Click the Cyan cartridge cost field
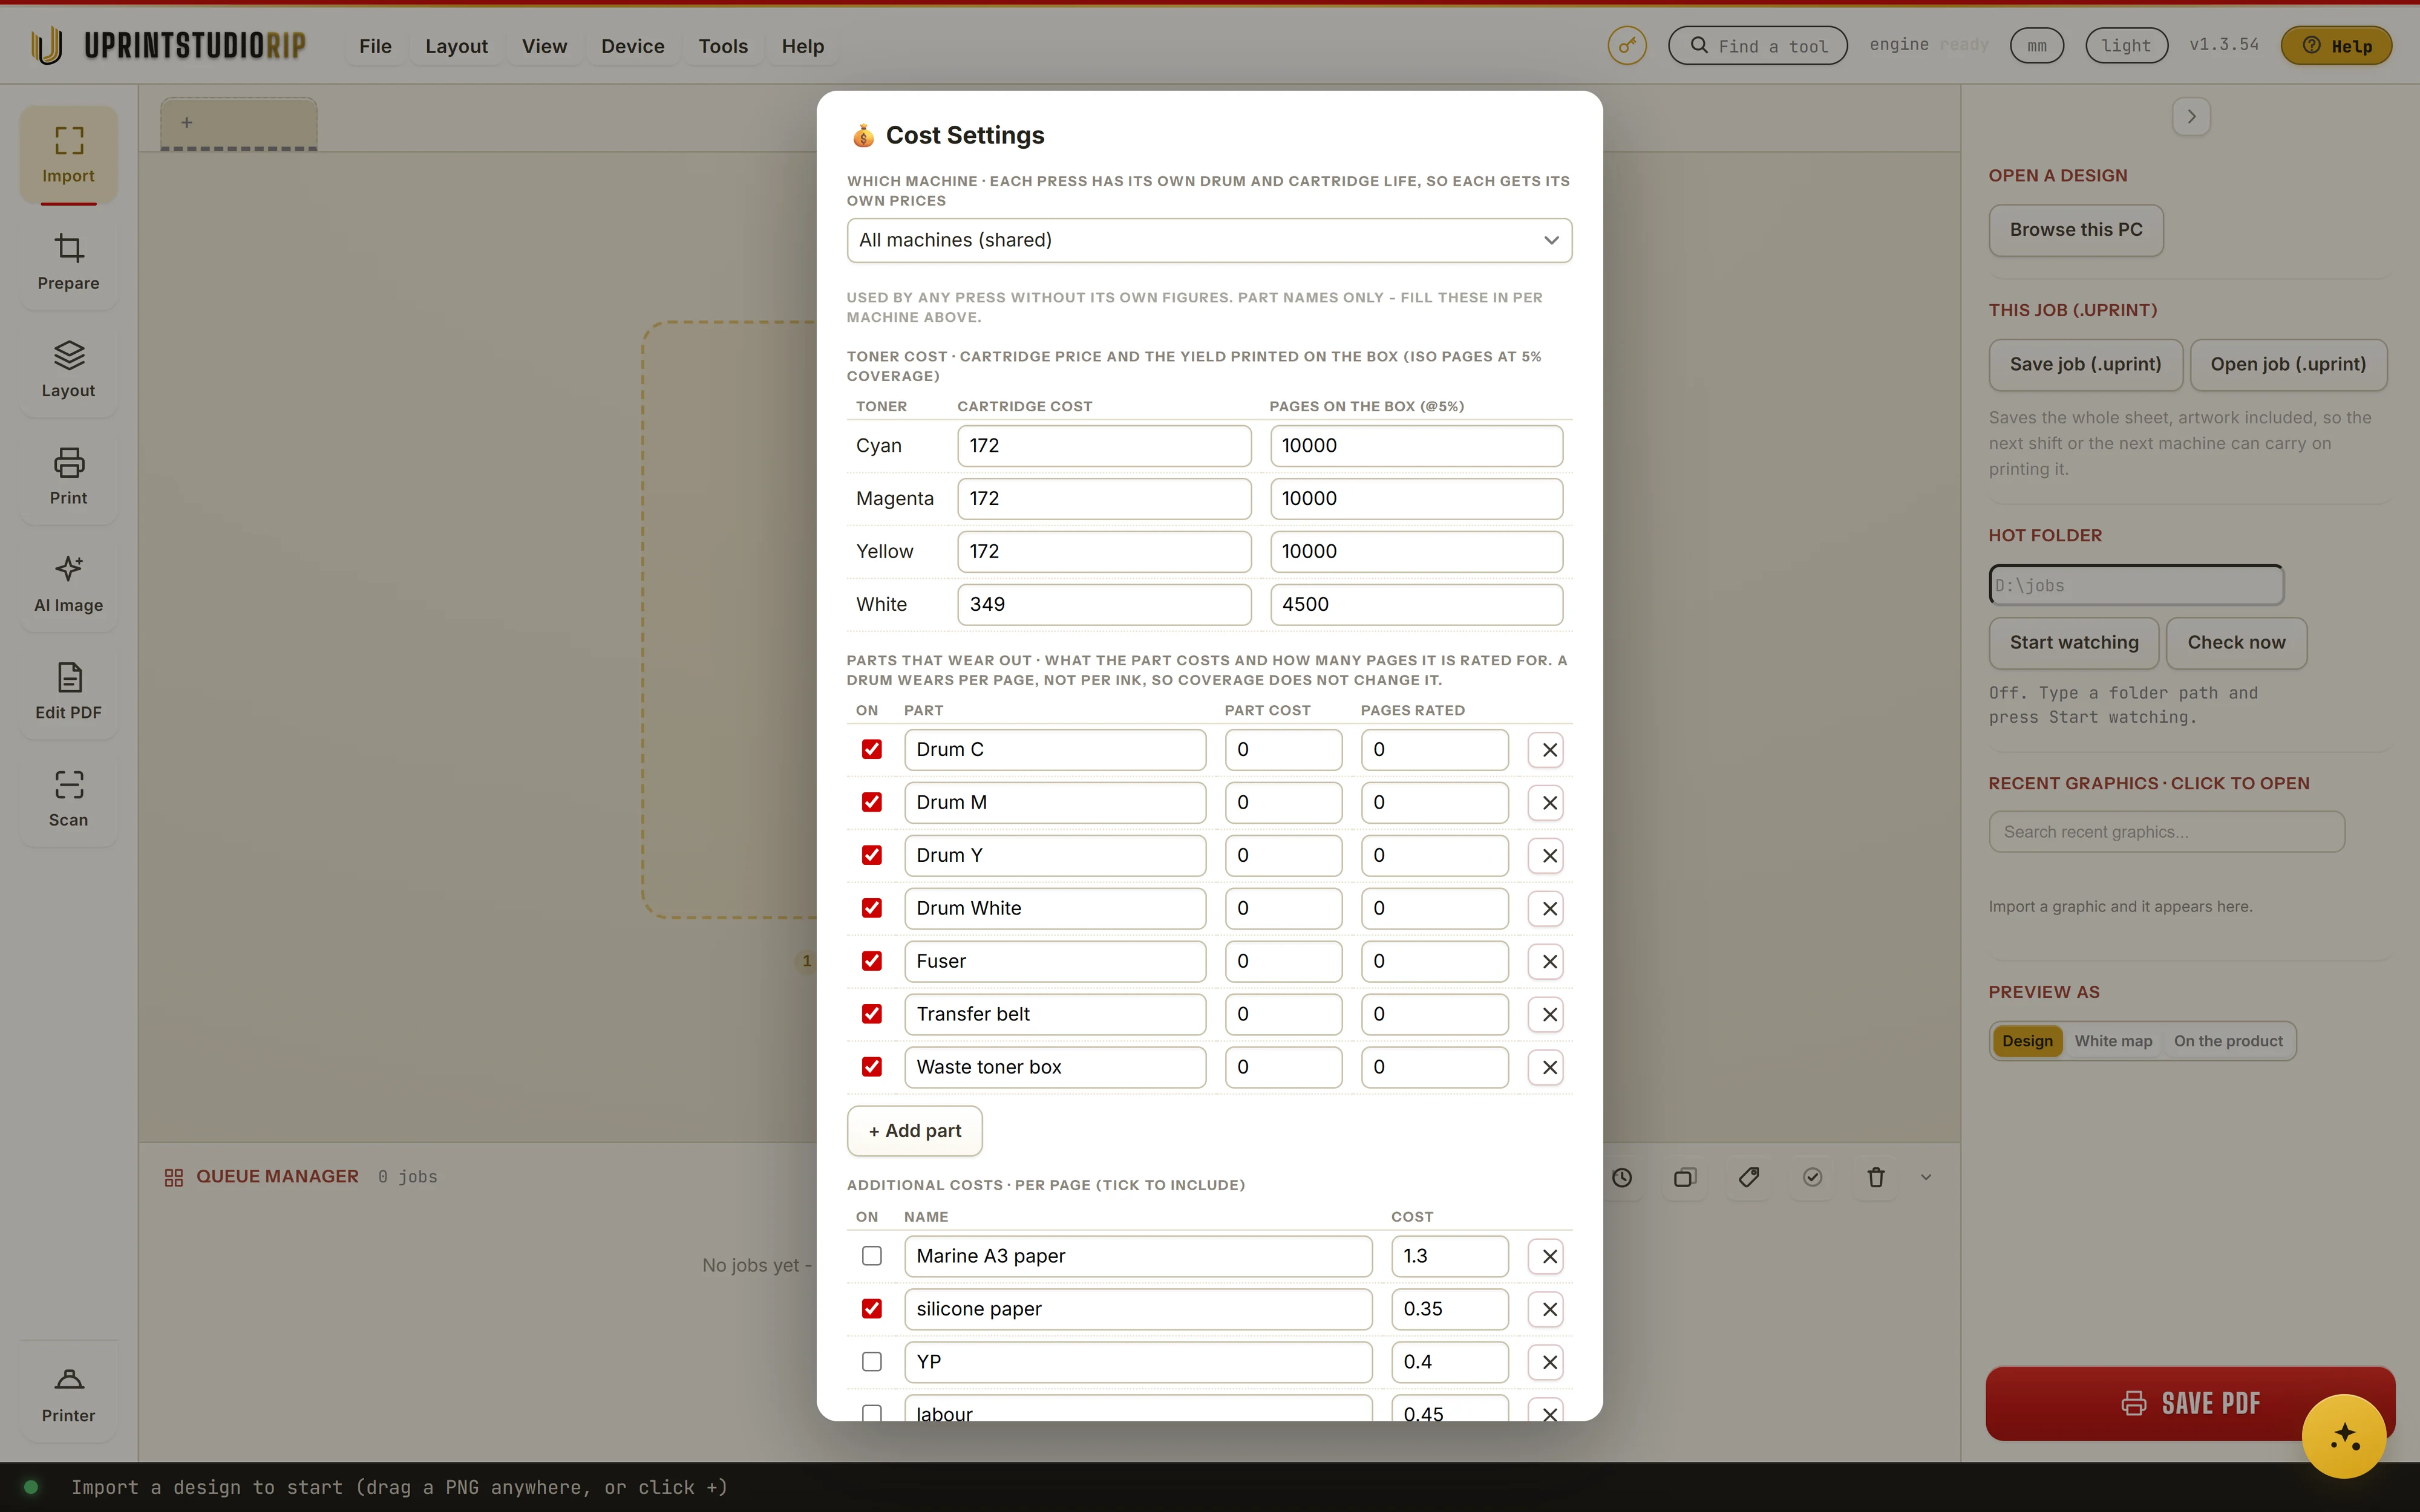This screenshot has height=1512, width=2420. point(1104,446)
